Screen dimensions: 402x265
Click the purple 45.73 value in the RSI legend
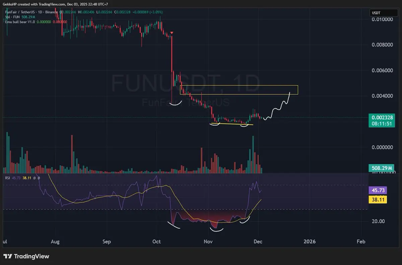click(16, 178)
